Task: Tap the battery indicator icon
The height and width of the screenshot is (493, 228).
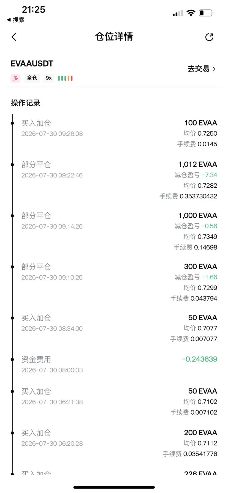Action: tap(206, 13)
